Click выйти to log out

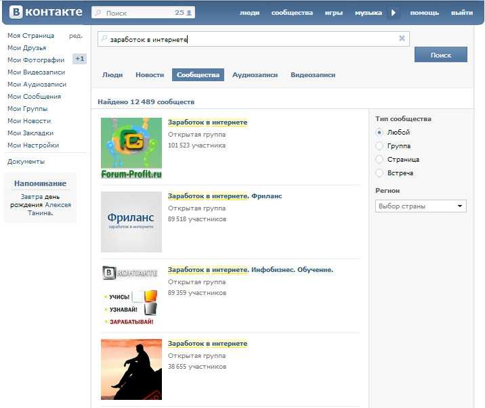(462, 13)
